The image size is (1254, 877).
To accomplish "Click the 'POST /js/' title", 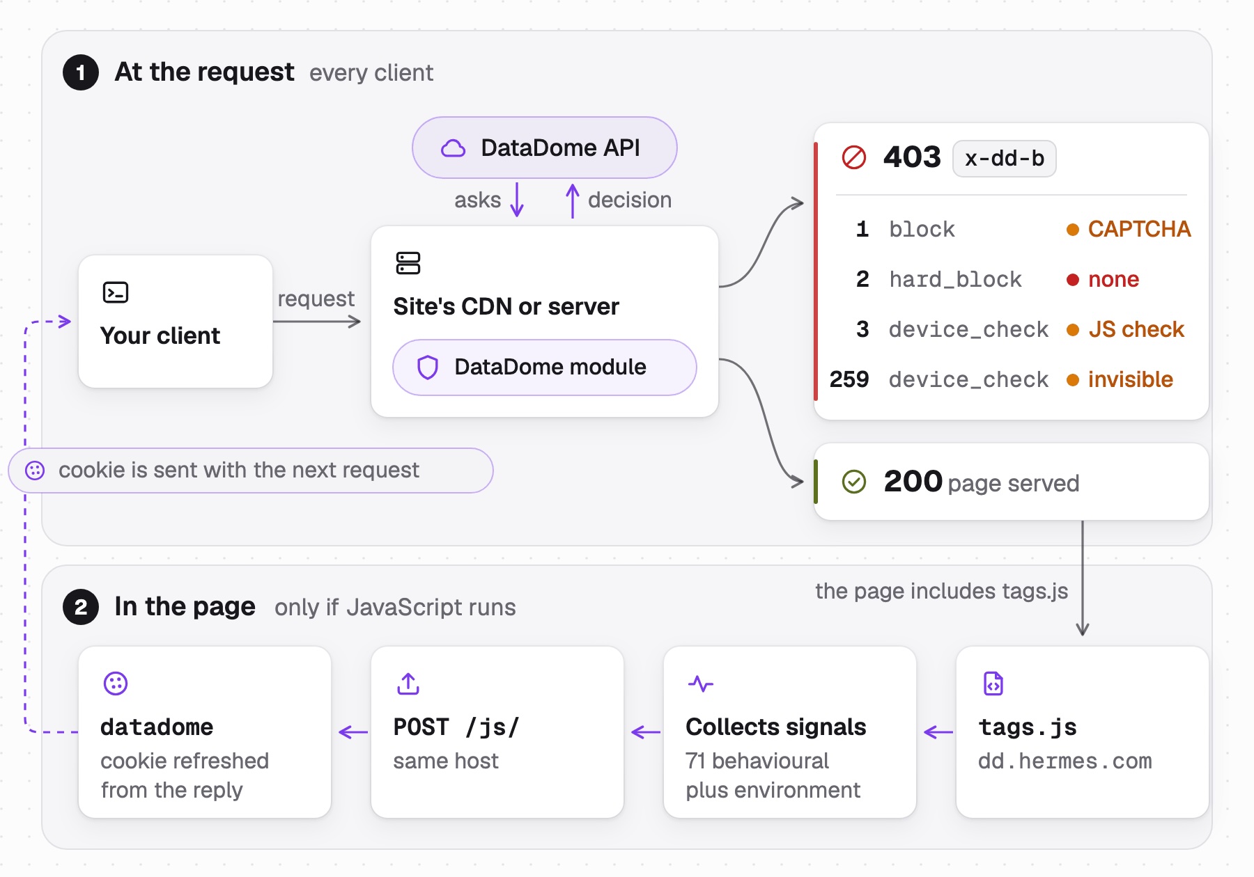I will [456, 727].
